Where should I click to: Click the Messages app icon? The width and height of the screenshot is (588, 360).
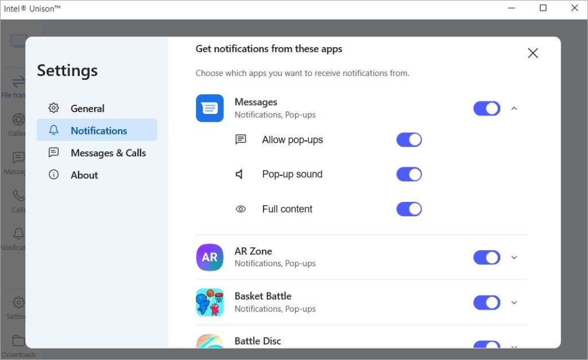coord(210,108)
